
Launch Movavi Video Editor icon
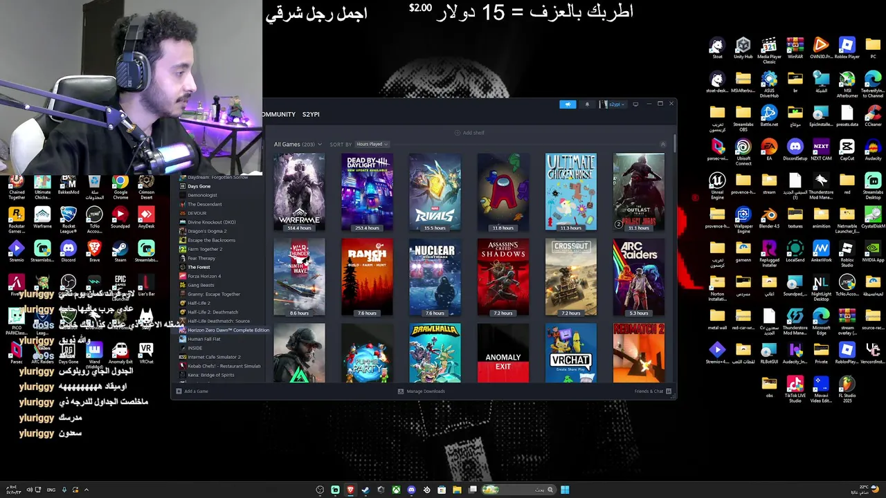pos(821,389)
